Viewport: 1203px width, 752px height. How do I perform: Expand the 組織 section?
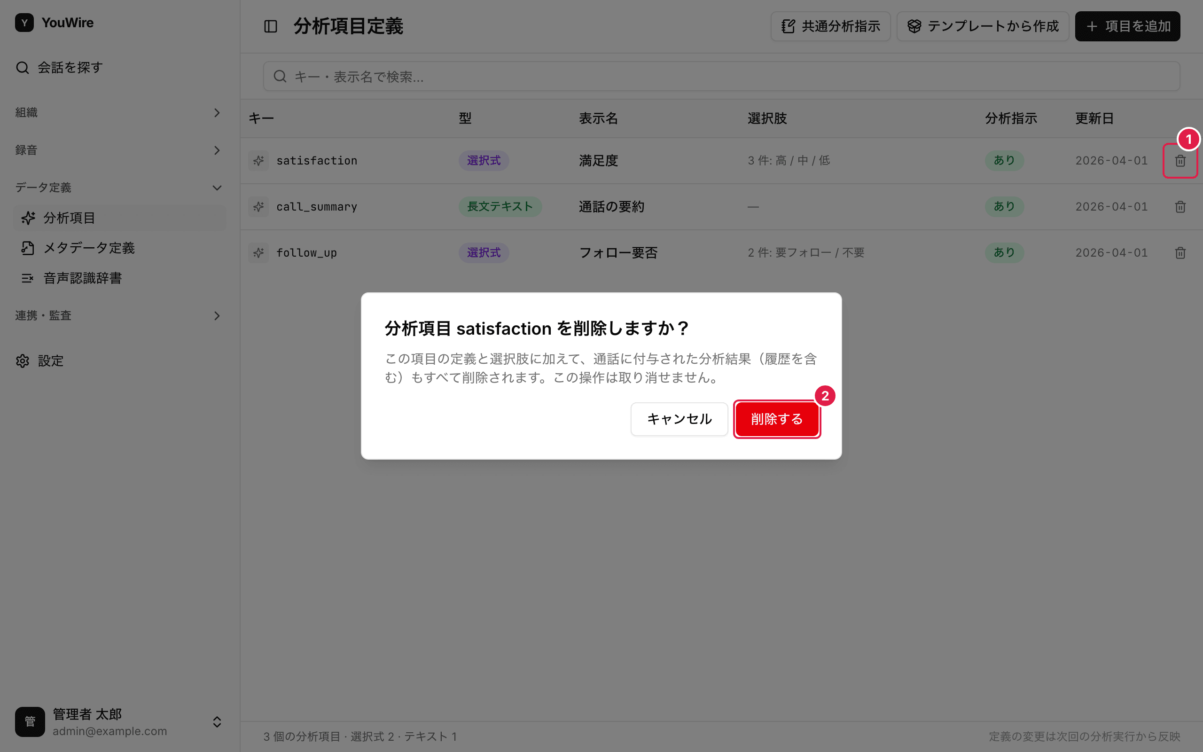(119, 113)
